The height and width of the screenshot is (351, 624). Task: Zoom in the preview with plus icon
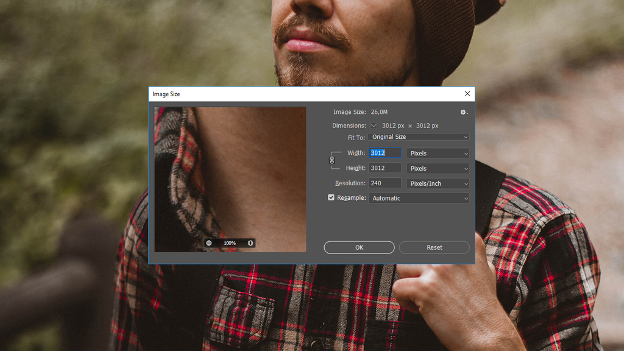(x=250, y=243)
